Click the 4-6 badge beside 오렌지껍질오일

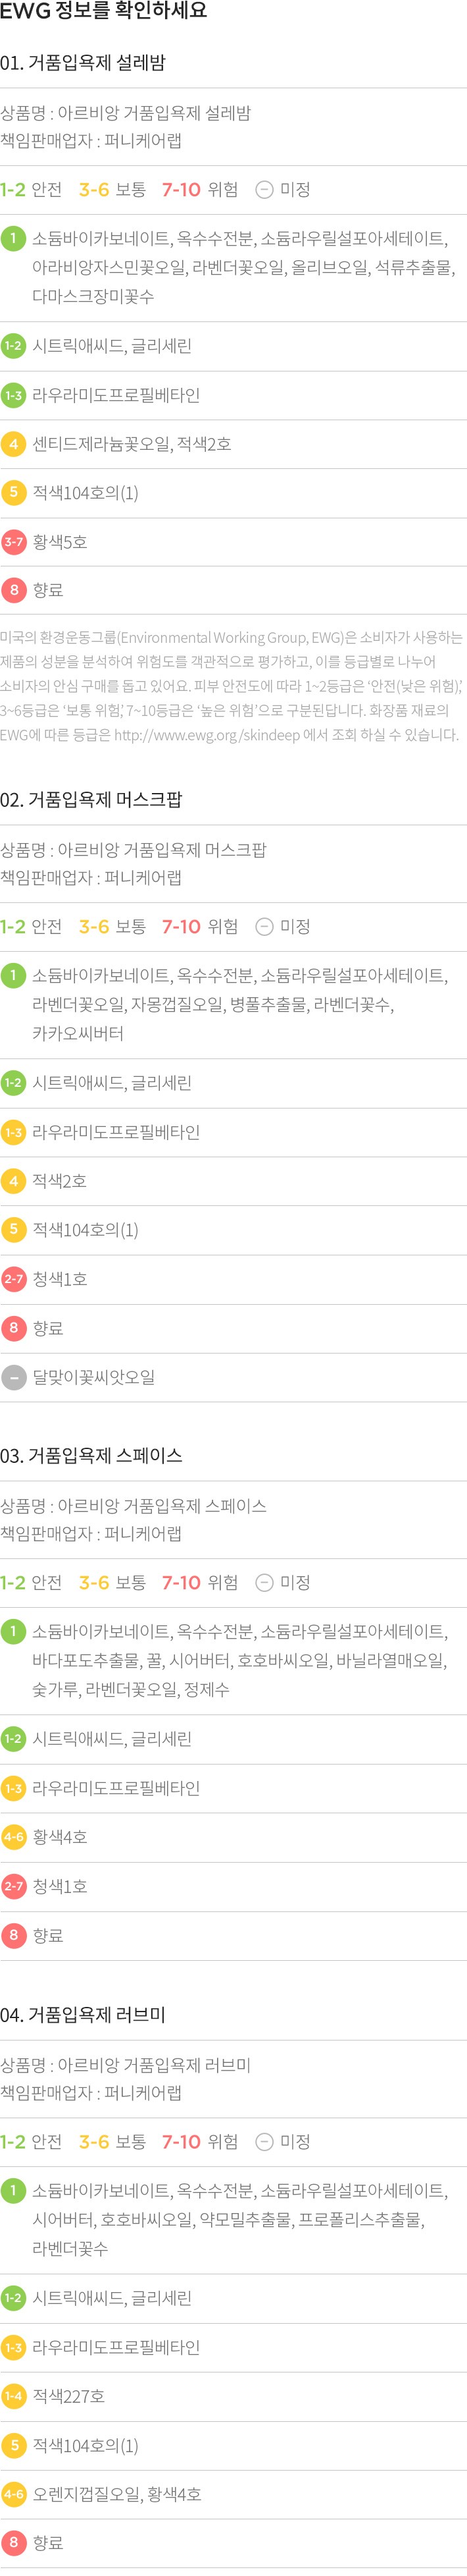coord(13,2494)
